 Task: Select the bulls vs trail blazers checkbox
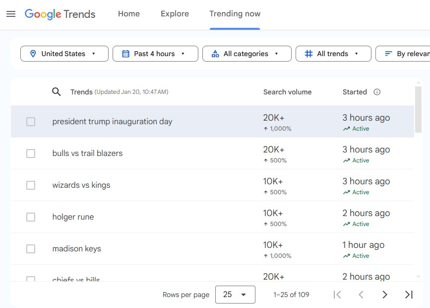[31, 154]
